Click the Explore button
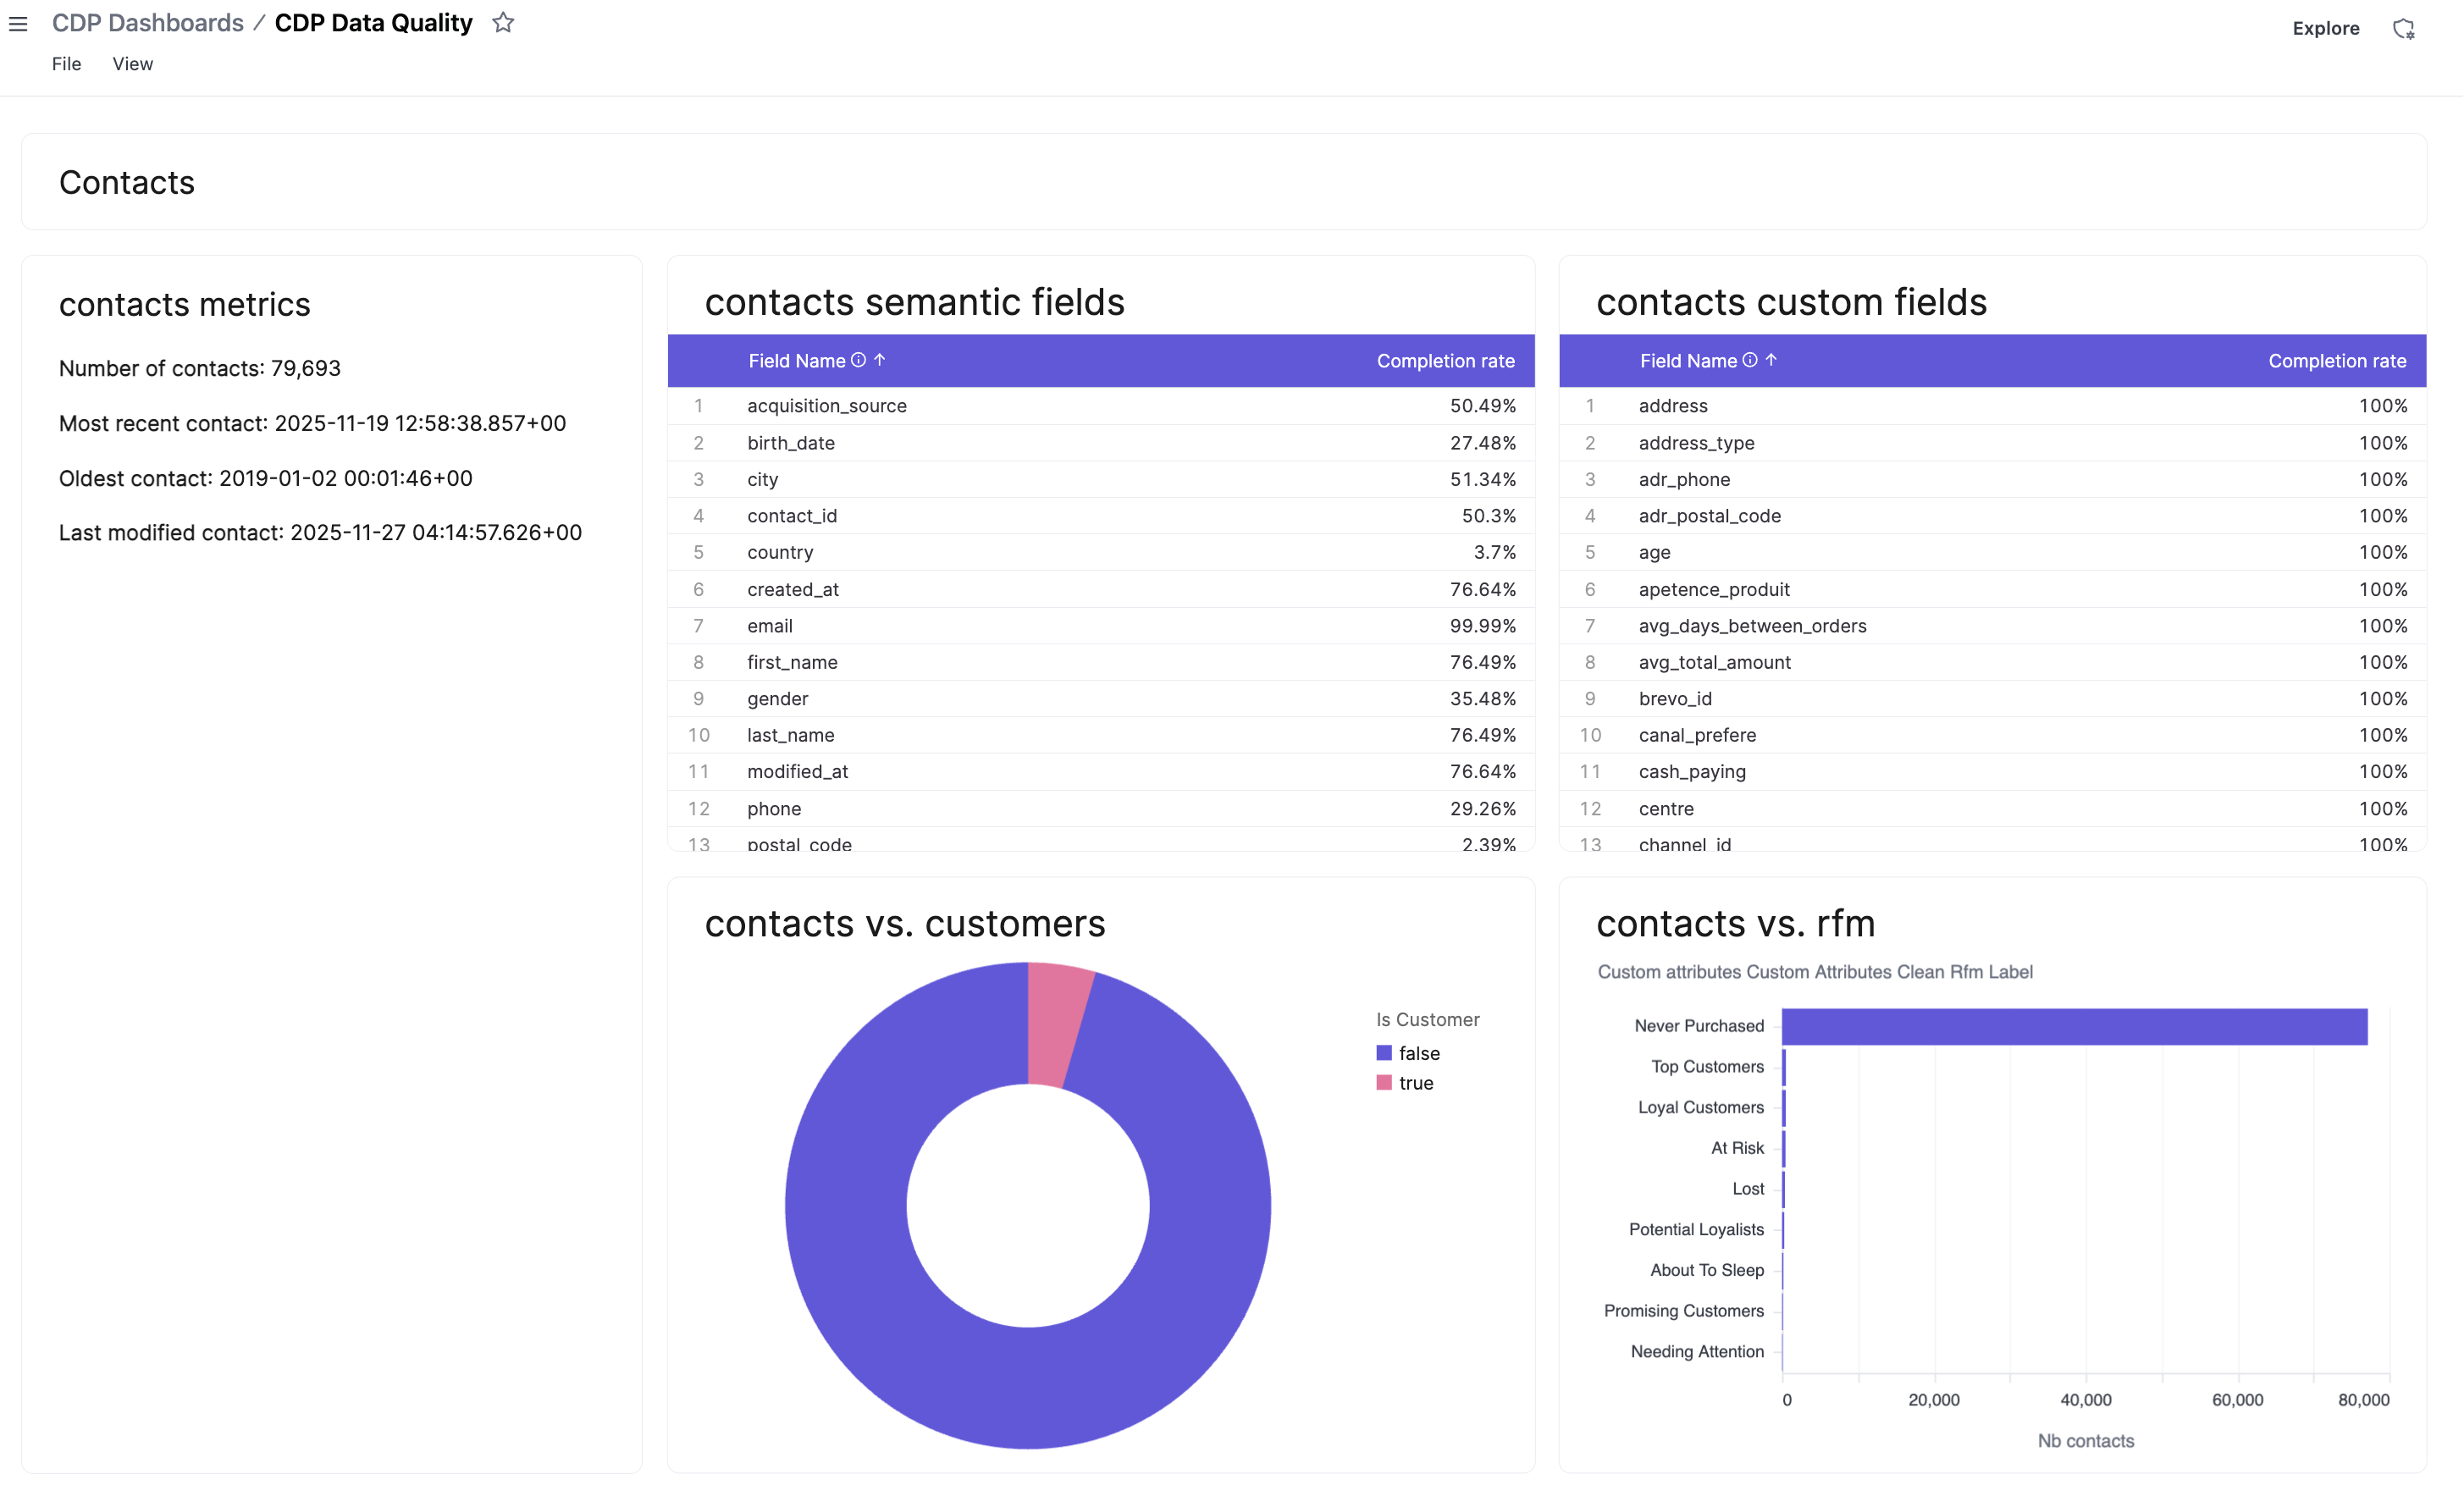 (x=2326, y=27)
